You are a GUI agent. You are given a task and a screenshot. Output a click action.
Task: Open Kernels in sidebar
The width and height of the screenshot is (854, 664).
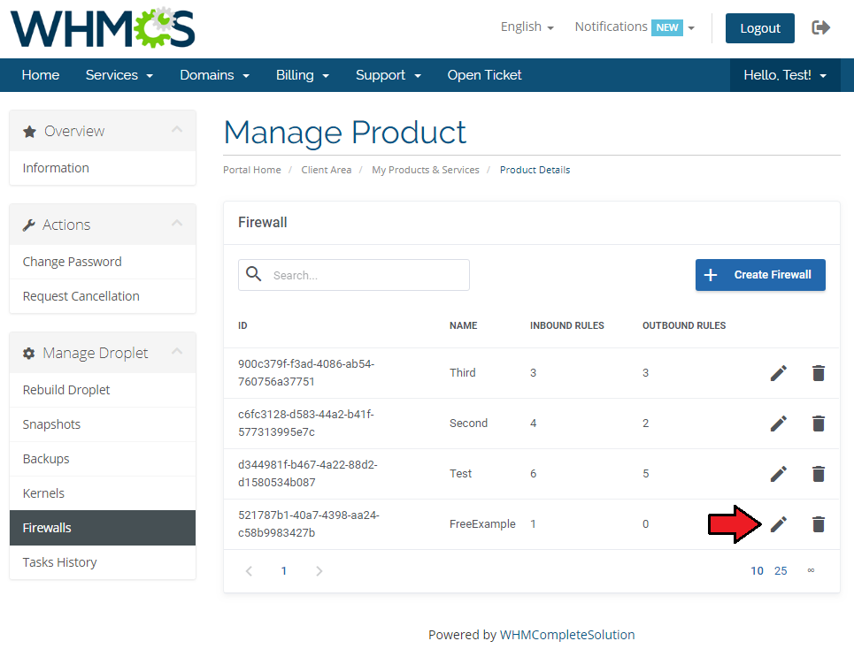pos(103,493)
